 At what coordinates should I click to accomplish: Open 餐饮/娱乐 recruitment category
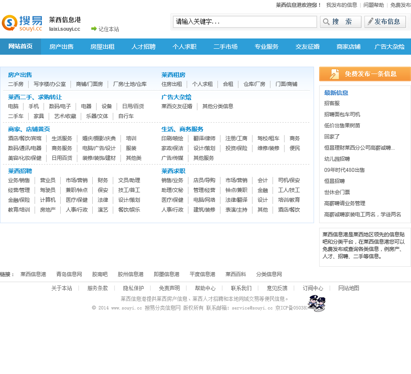pyautogui.click(x=129, y=209)
